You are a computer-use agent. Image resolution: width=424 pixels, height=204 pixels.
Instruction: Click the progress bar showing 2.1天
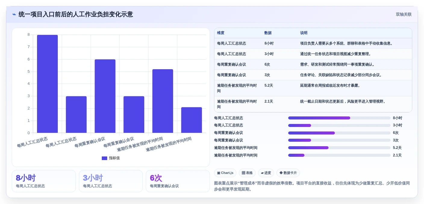coord(339,155)
